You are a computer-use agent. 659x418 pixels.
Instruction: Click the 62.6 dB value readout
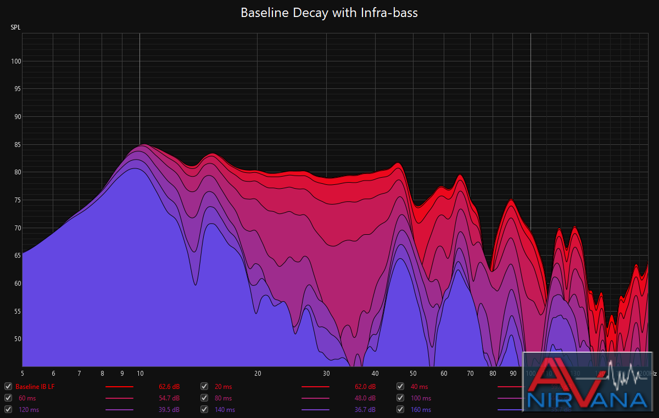pos(169,387)
